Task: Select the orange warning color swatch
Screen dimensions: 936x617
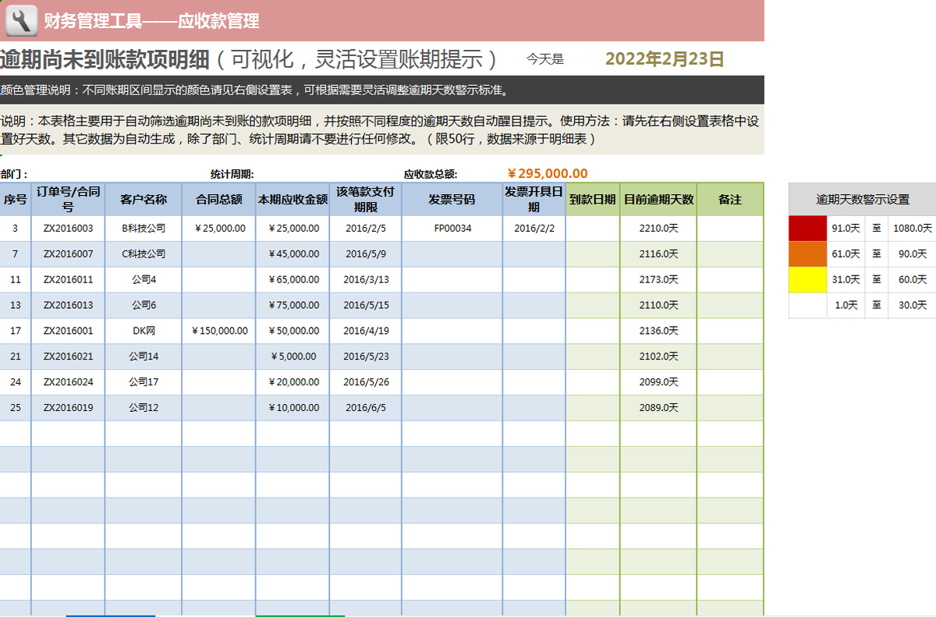Action: pos(808,254)
